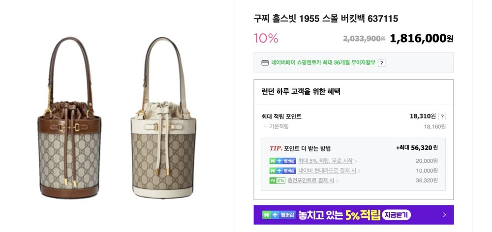Click the product title 구찌 홀스빗 1955 스몰 버킷백

[325, 19]
